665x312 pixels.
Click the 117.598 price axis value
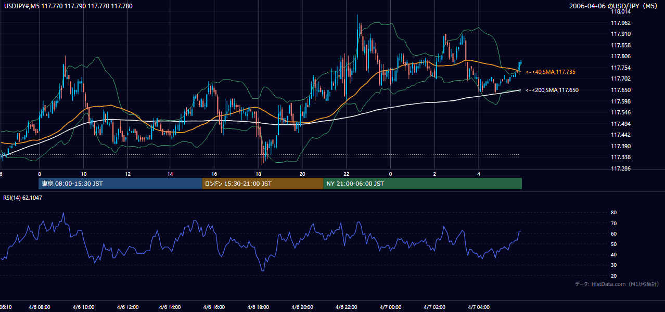(621, 101)
